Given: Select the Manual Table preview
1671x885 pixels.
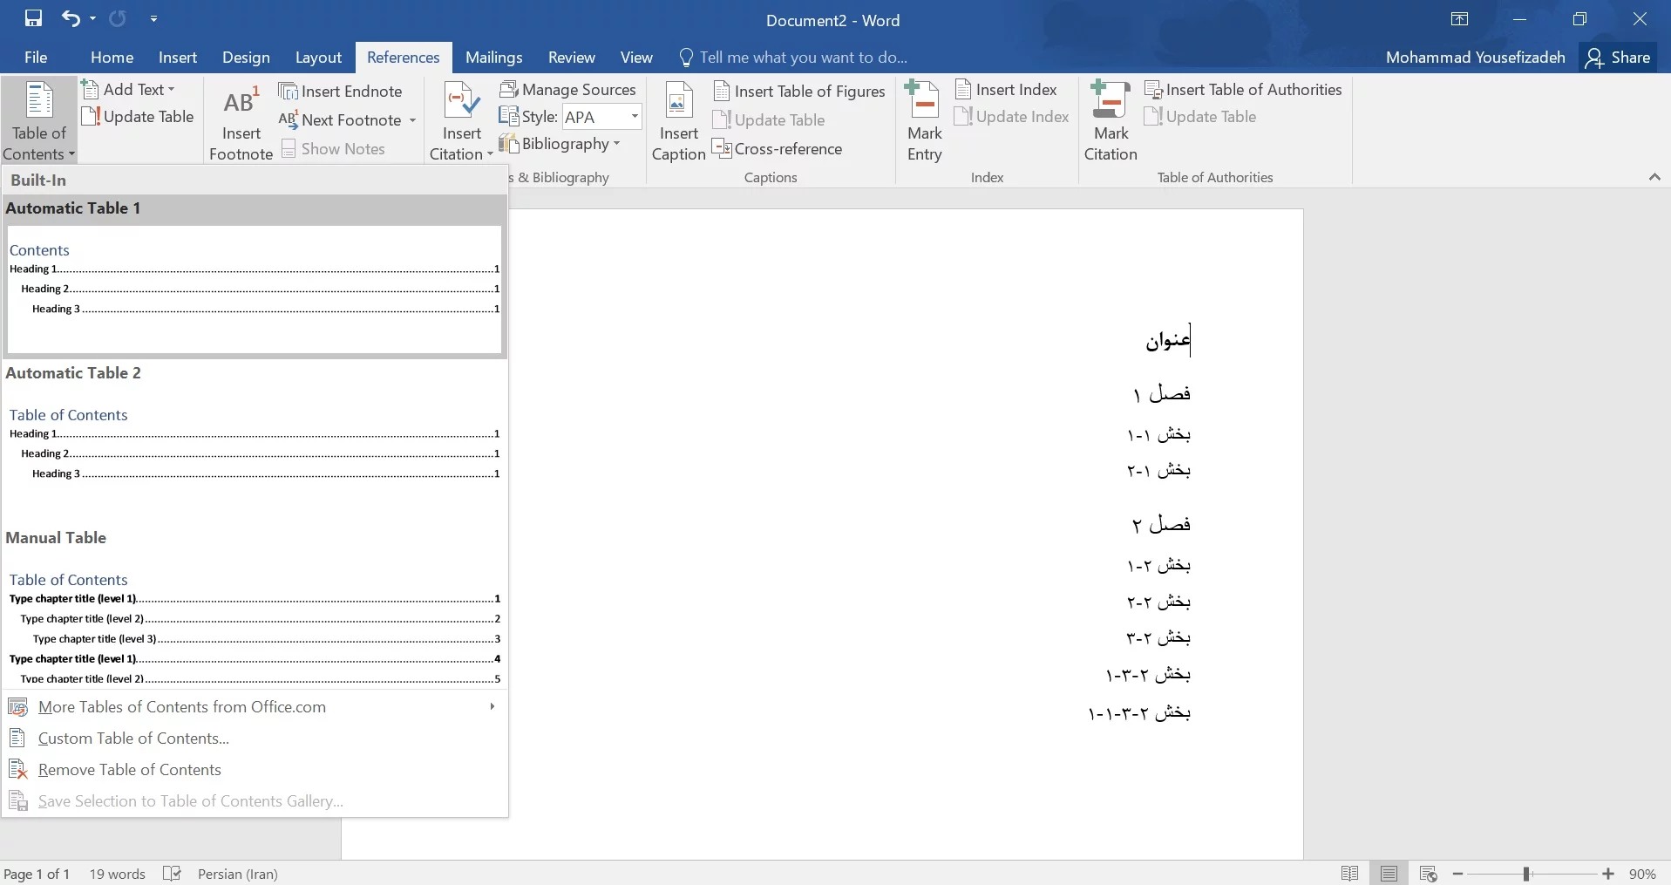Looking at the screenshot, I should [255, 607].
